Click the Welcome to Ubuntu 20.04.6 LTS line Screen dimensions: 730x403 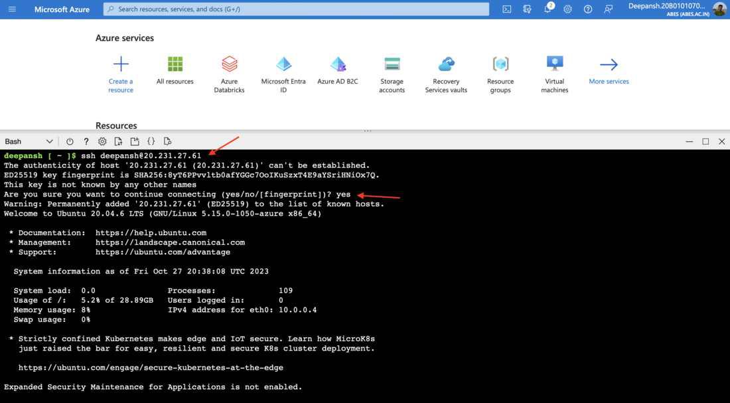pyautogui.click(x=163, y=214)
